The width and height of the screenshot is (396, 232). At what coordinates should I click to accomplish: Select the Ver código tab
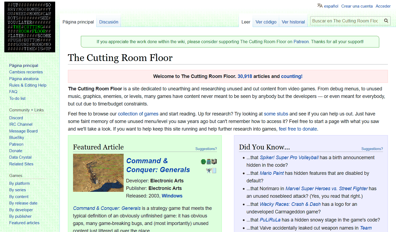tap(266, 22)
